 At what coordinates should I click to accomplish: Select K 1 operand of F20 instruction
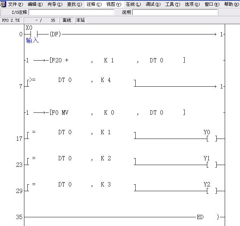click(109, 60)
